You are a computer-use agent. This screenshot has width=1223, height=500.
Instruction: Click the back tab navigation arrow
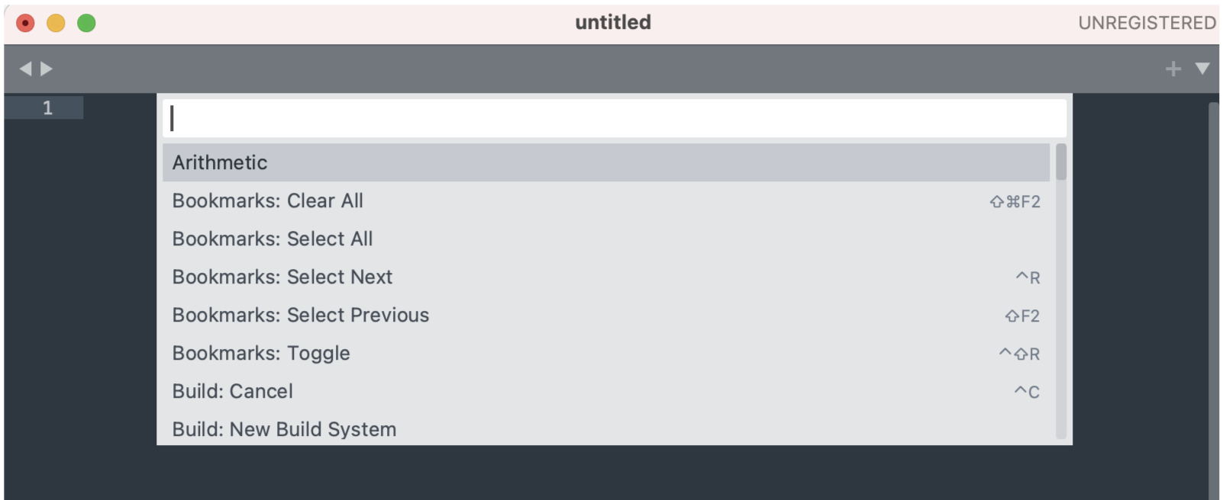click(x=25, y=69)
